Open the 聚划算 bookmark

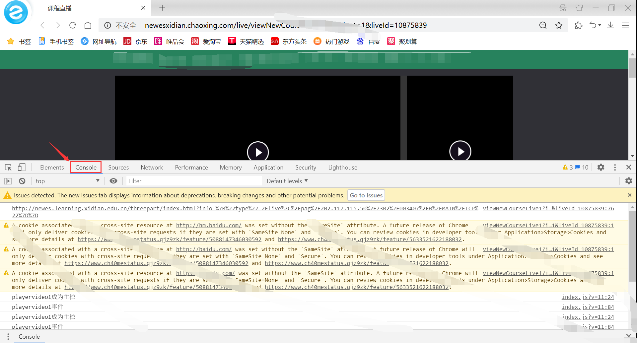click(402, 41)
